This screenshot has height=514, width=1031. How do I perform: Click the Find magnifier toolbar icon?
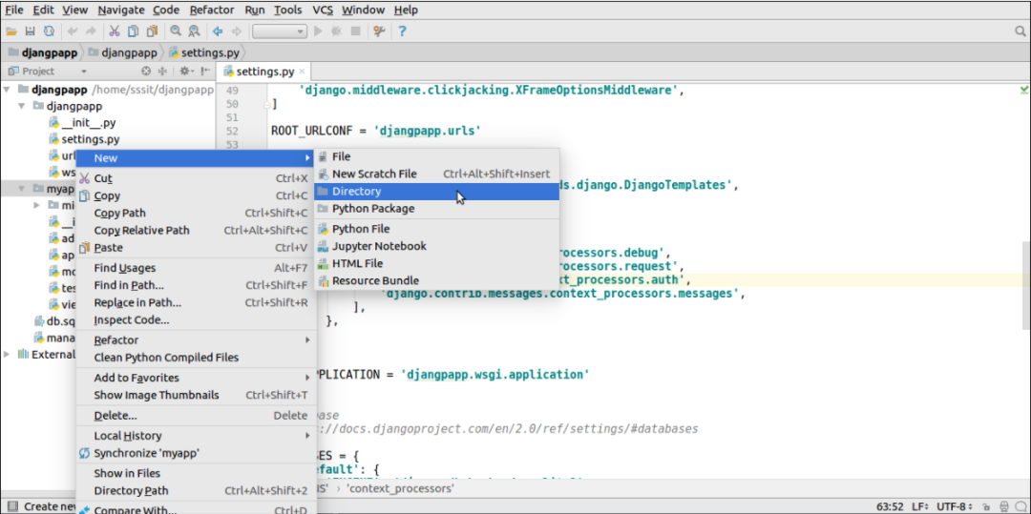click(176, 31)
